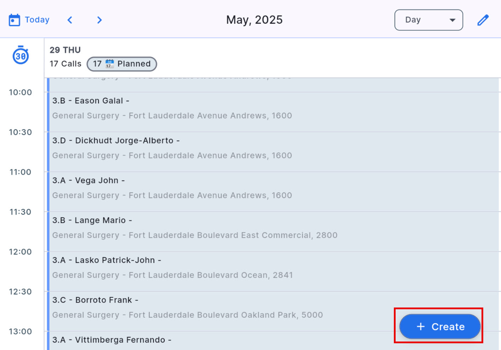Click the 30-minute timer icon
This screenshot has height=350, width=501.
tap(21, 55)
